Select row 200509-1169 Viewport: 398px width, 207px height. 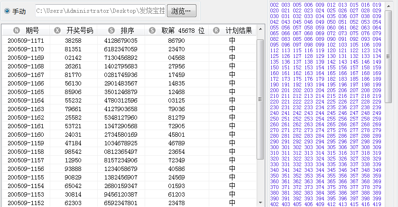click(129, 57)
